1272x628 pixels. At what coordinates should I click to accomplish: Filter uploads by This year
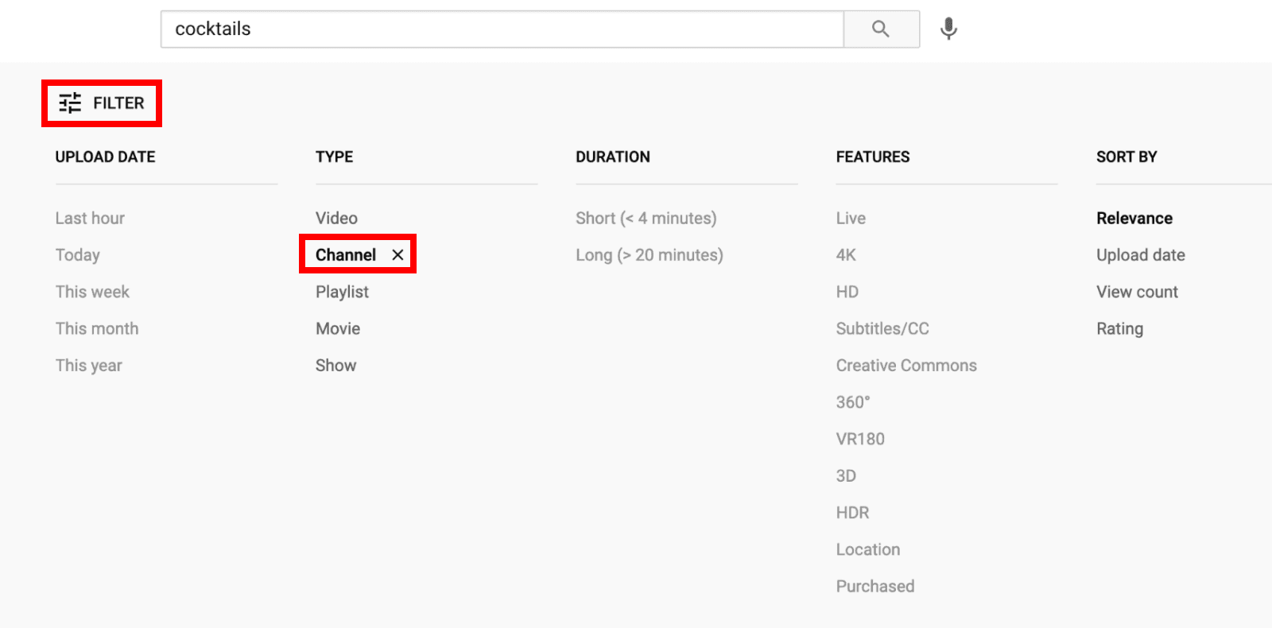[89, 366]
